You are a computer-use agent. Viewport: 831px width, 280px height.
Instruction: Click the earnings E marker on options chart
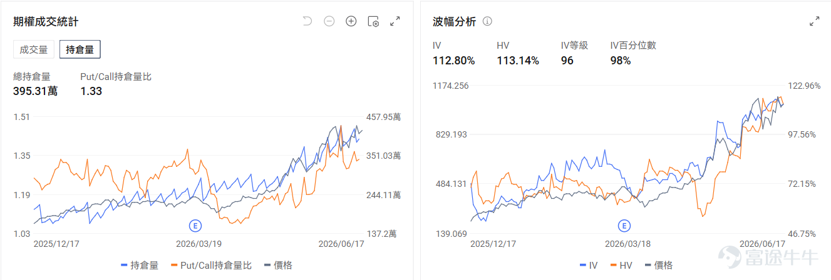[195, 225]
